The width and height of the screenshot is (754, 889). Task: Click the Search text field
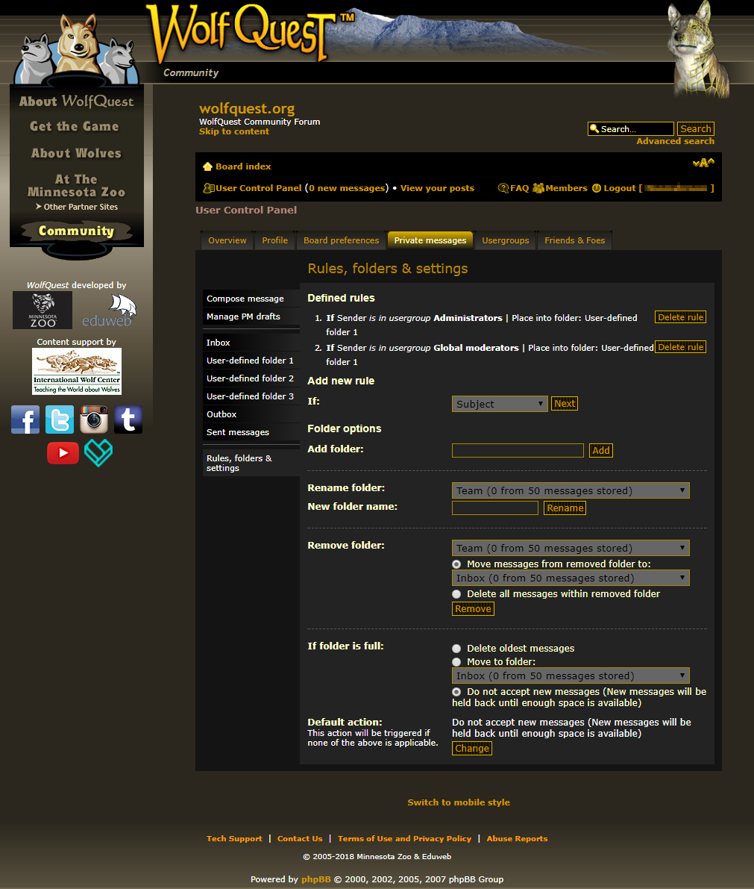point(630,128)
